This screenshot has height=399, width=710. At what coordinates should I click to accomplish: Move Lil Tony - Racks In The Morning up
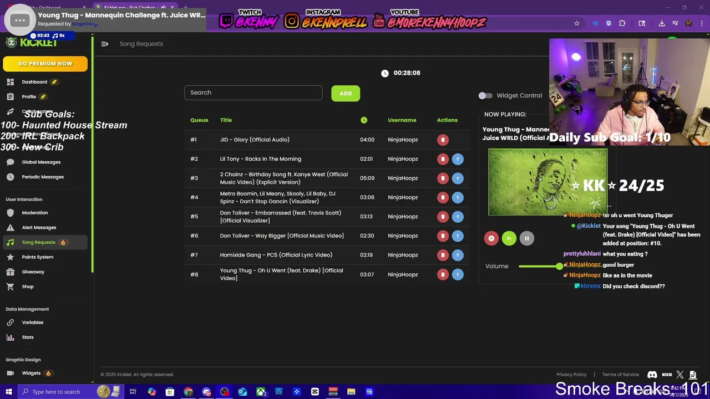point(458,159)
